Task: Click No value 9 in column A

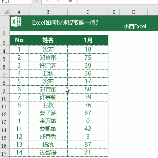Action: tap(19, 113)
